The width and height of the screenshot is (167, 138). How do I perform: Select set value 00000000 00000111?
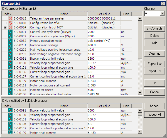pyautogui.click(x=102, y=18)
